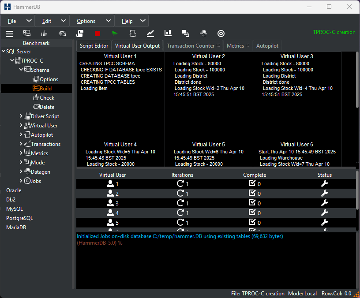The width and height of the screenshot is (360, 298).
Task: Switch to the Transaction Counter tab
Action: (x=193, y=46)
